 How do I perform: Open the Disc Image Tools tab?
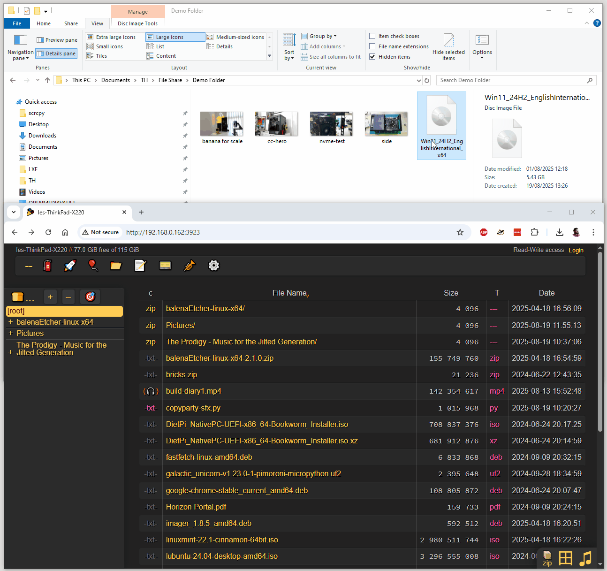[137, 23]
